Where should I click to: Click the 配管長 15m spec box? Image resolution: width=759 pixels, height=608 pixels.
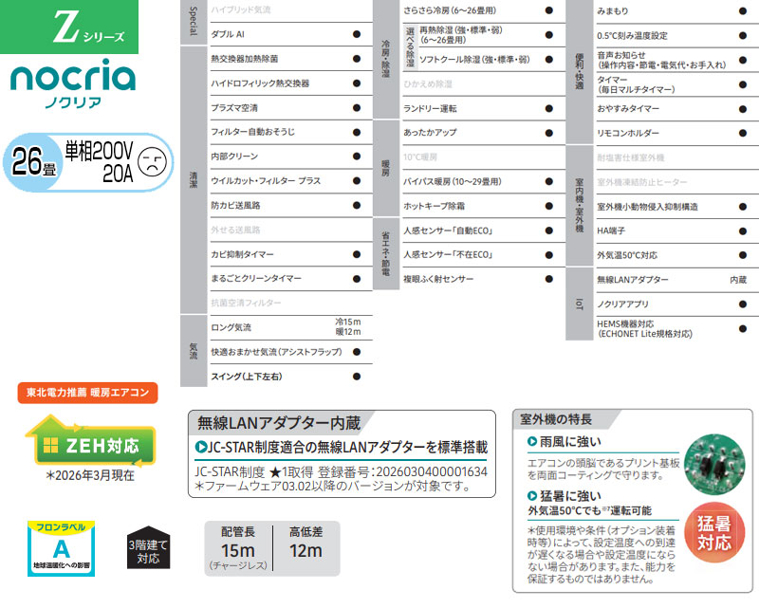coord(238,548)
